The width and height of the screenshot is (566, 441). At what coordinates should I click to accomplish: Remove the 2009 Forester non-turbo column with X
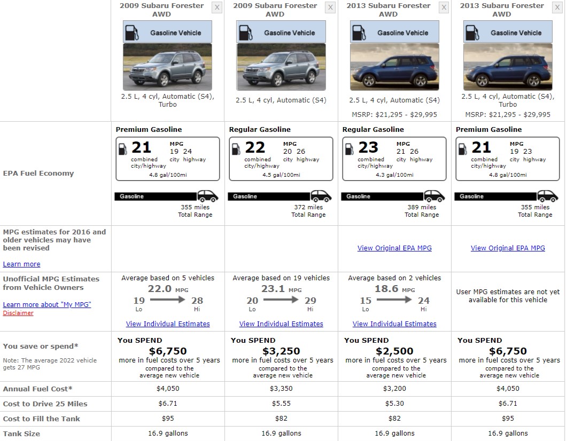pyautogui.click(x=330, y=7)
